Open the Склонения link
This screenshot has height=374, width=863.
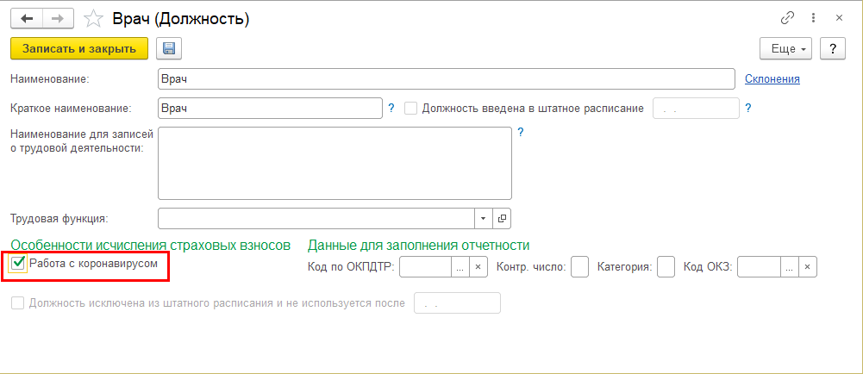click(772, 79)
